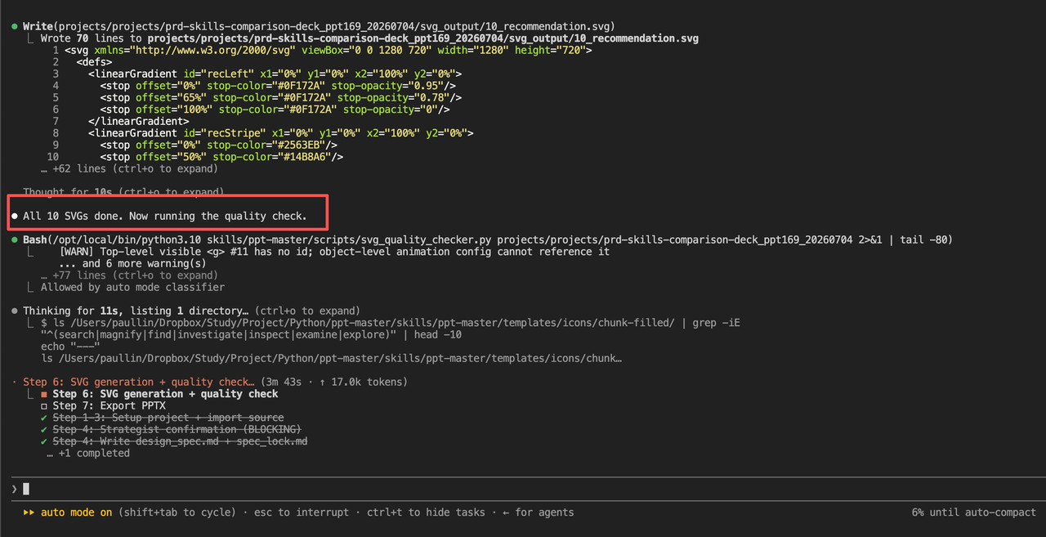
Task: Click the struck-through "Step 1-3: Setup project" task
Action: point(168,418)
